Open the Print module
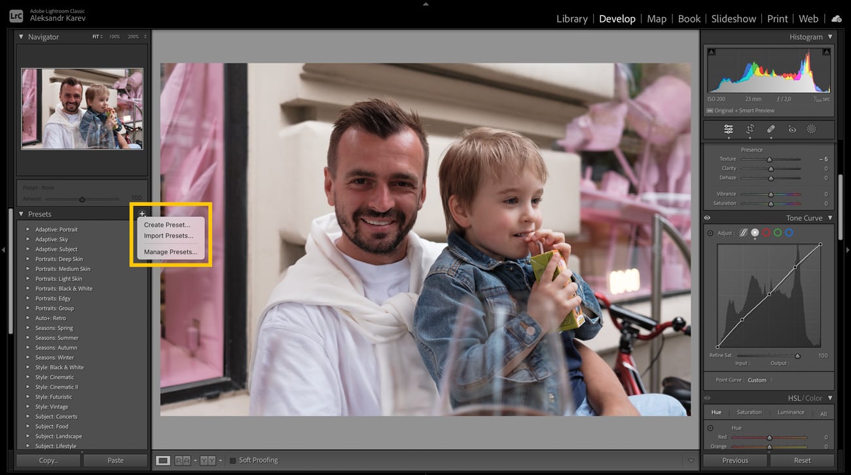The height and width of the screenshot is (475, 851). tap(778, 19)
